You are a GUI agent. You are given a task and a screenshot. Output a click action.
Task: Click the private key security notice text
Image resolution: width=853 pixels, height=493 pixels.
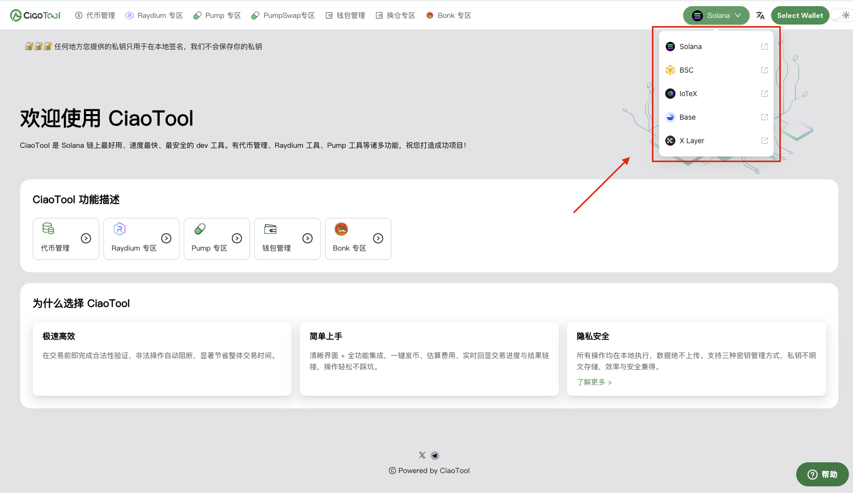pyautogui.click(x=158, y=47)
